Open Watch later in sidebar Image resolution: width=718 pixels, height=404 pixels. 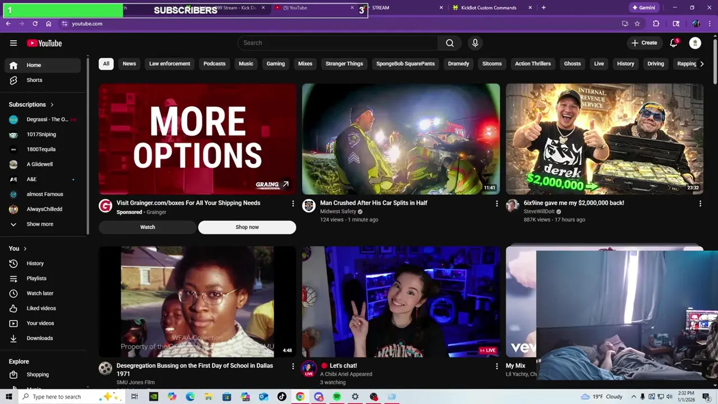coord(43,293)
